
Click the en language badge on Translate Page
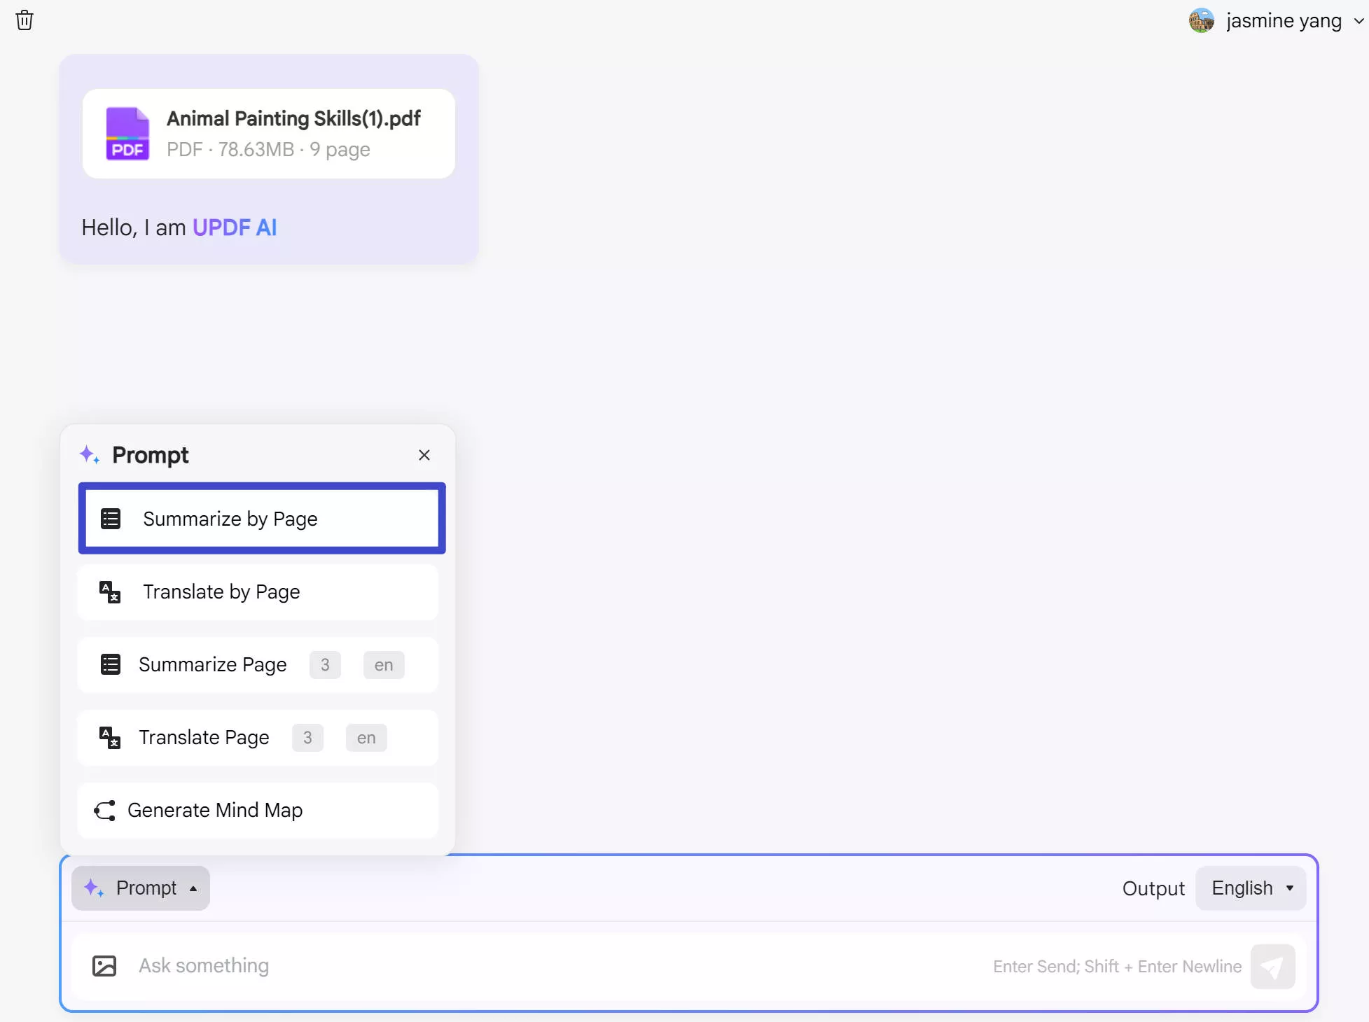click(x=366, y=738)
